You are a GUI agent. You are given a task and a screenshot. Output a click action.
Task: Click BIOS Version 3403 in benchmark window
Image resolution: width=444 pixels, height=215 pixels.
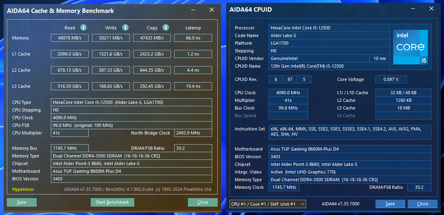[x=131, y=178]
